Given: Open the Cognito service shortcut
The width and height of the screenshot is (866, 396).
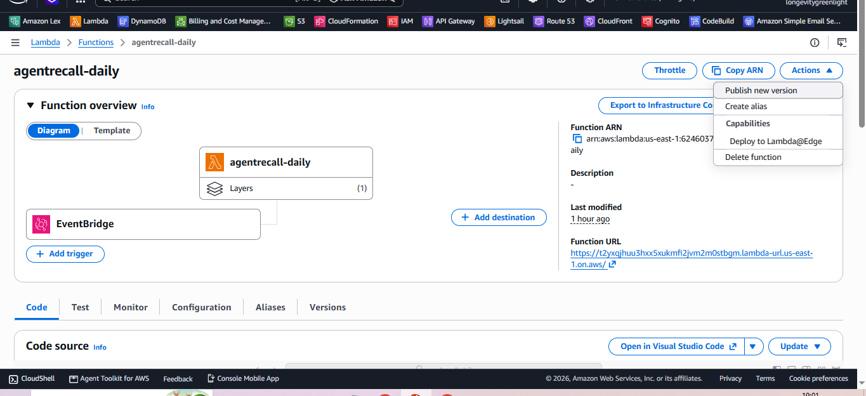Looking at the screenshot, I should tap(660, 21).
